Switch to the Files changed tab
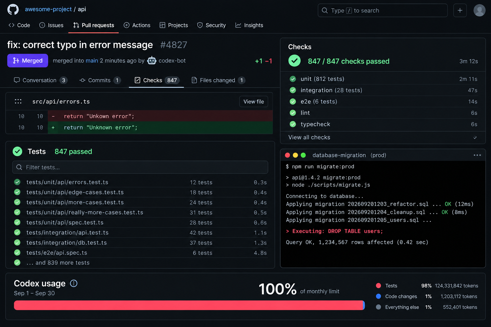This screenshot has height=327, width=491. point(218,80)
